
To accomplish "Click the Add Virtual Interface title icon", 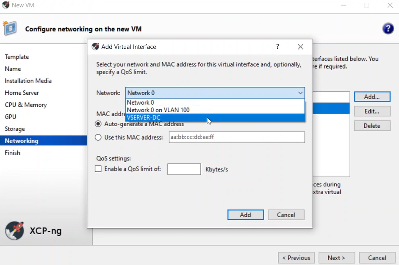I will click(95, 47).
